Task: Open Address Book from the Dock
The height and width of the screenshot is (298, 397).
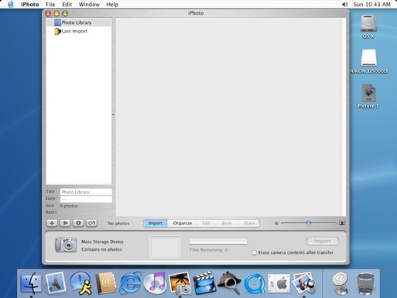Action: pyautogui.click(x=105, y=283)
